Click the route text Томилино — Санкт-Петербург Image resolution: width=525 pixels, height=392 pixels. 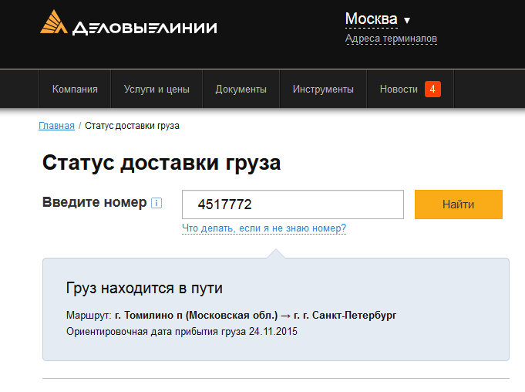tap(255, 316)
